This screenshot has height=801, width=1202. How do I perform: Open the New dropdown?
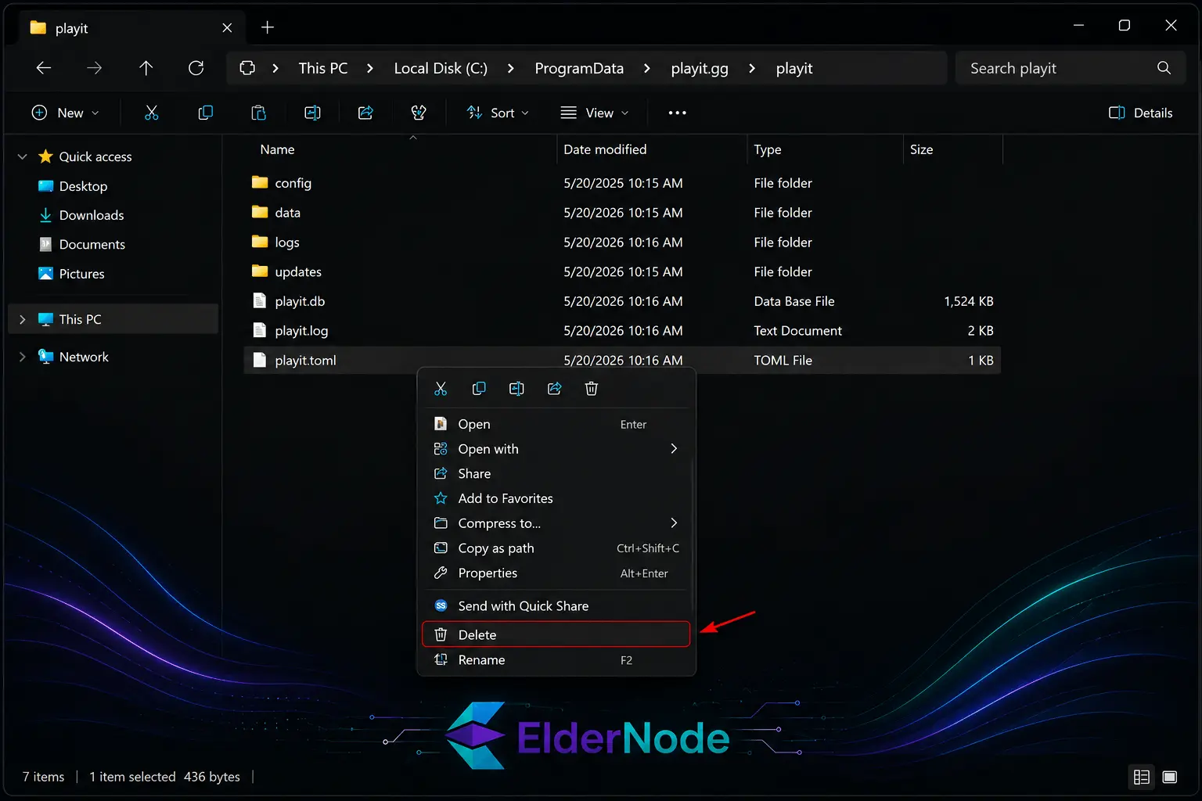tap(66, 113)
